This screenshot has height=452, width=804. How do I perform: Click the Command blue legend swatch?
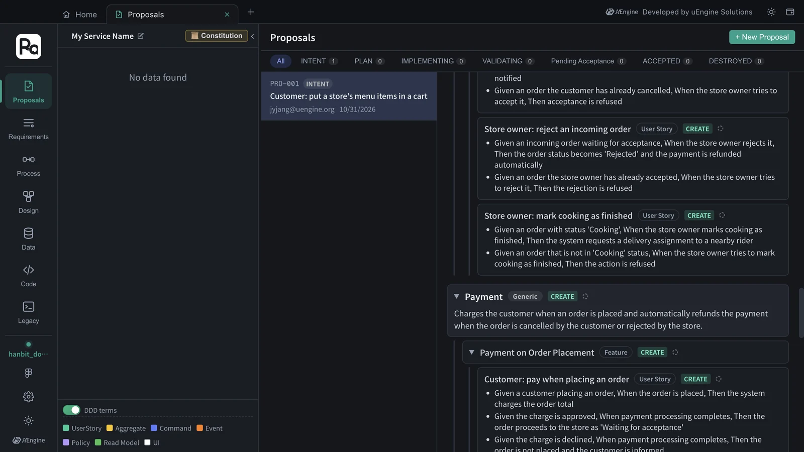(154, 428)
